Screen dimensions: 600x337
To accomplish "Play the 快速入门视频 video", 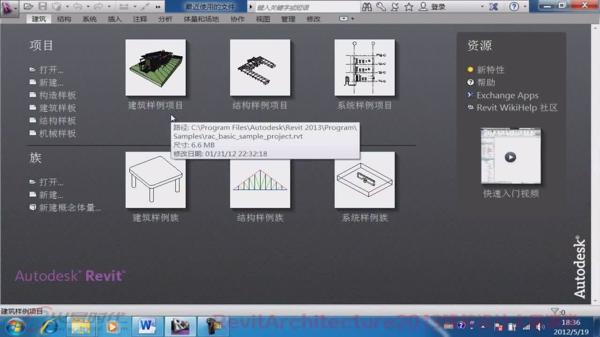I will [x=510, y=157].
